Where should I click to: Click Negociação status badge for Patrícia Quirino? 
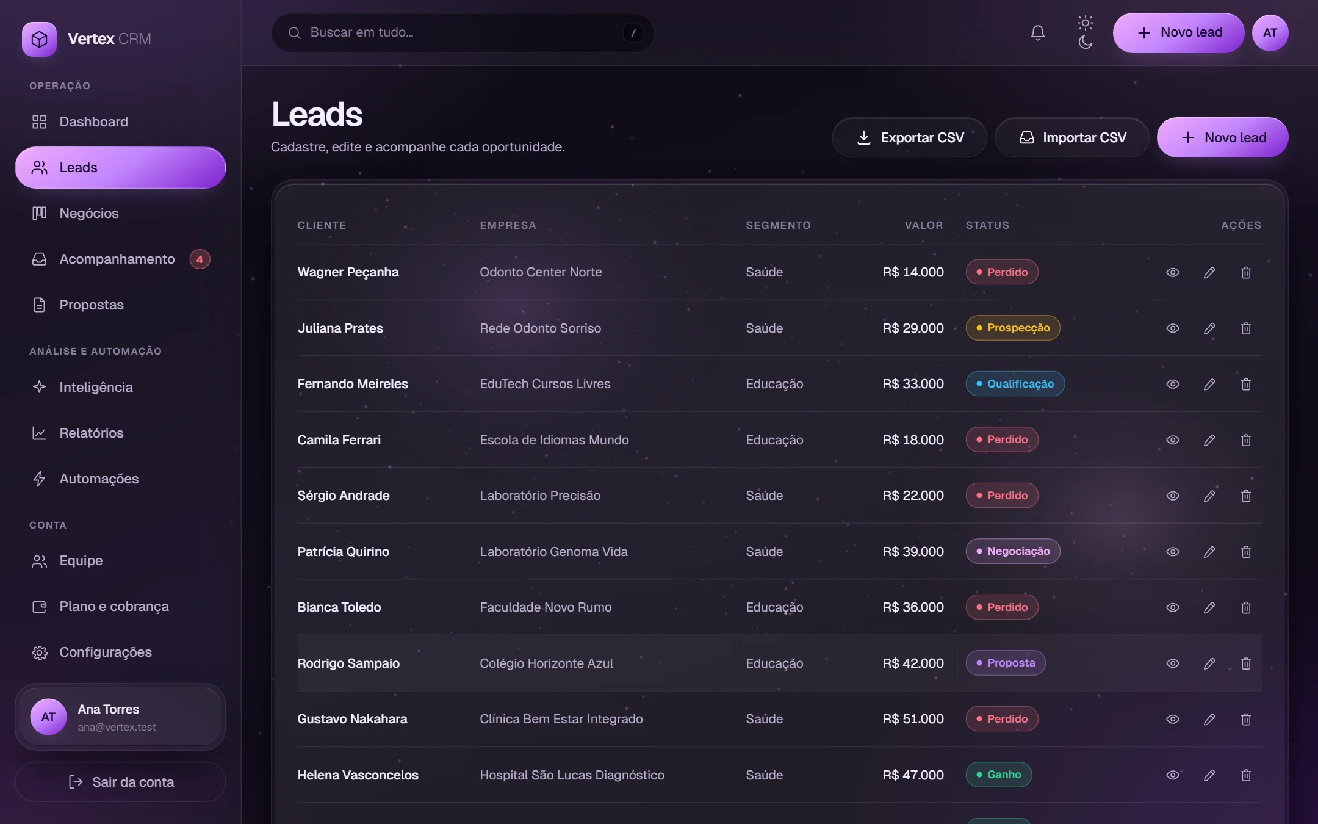(x=1013, y=551)
